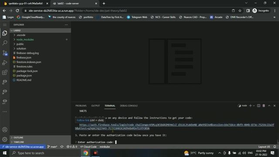Image resolution: width=279 pixels, height=157 pixels.
Task: Switch to the PROBLEMS panel tab
Action: (81, 106)
